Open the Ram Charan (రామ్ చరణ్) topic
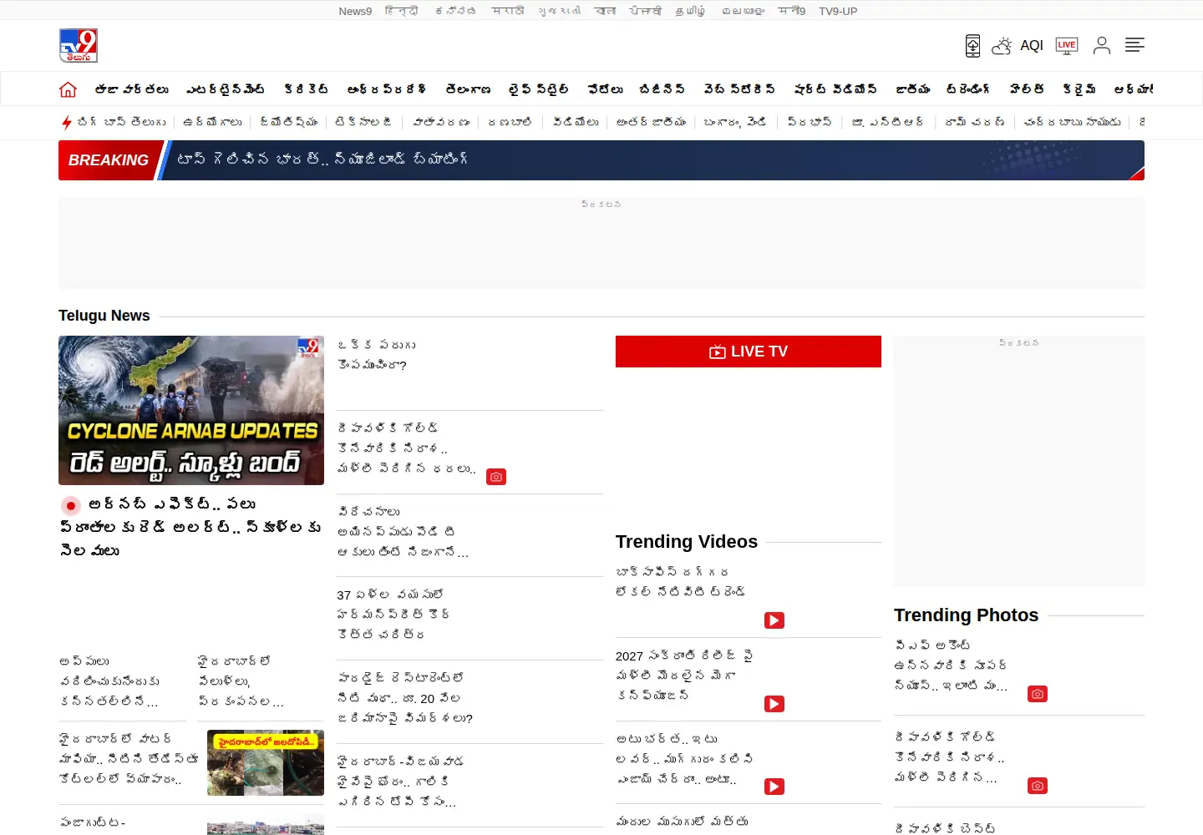Screen dimensions: 1203x835 (x=975, y=122)
